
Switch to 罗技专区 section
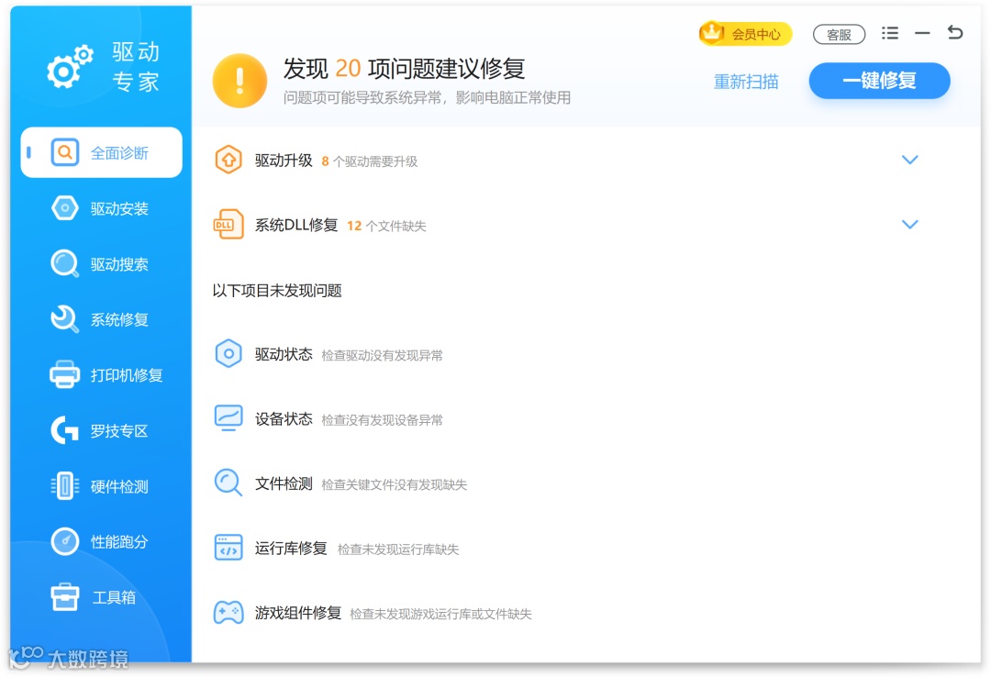point(101,430)
